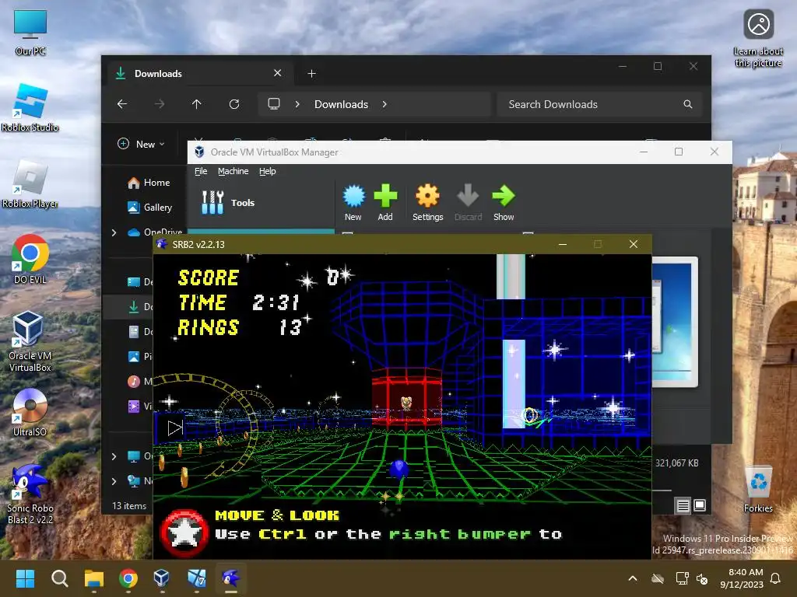Show hidden system tray icons chevron
The width and height of the screenshot is (797, 597).
coord(633,578)
